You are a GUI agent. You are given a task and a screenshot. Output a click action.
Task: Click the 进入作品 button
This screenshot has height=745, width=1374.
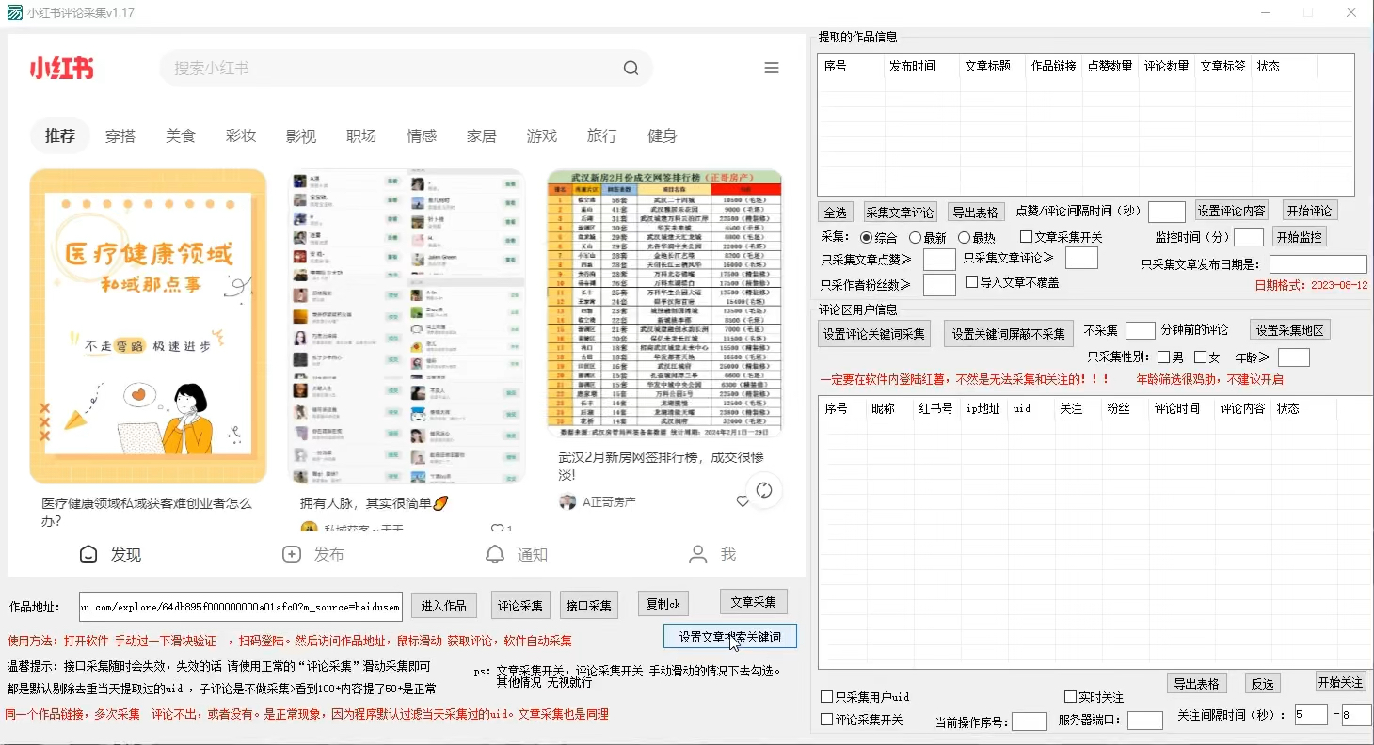coord(444,605)
